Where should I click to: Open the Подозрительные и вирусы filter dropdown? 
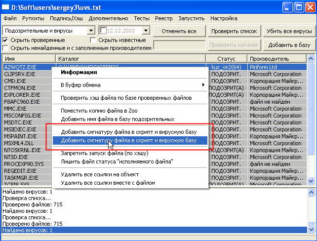click(91, 31)
